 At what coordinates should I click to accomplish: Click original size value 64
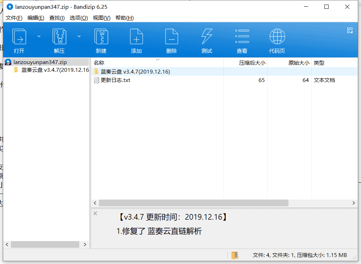coord(305,80)
